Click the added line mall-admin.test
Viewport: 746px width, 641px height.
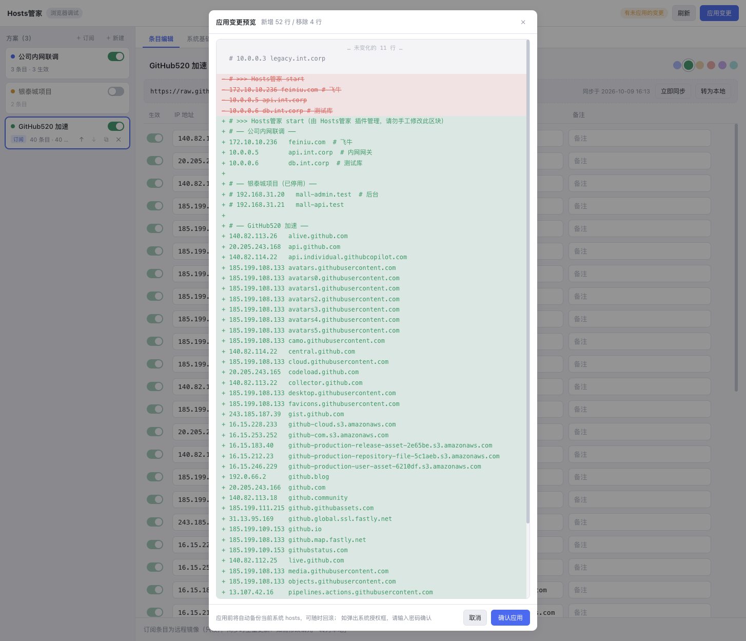[371, 195]
